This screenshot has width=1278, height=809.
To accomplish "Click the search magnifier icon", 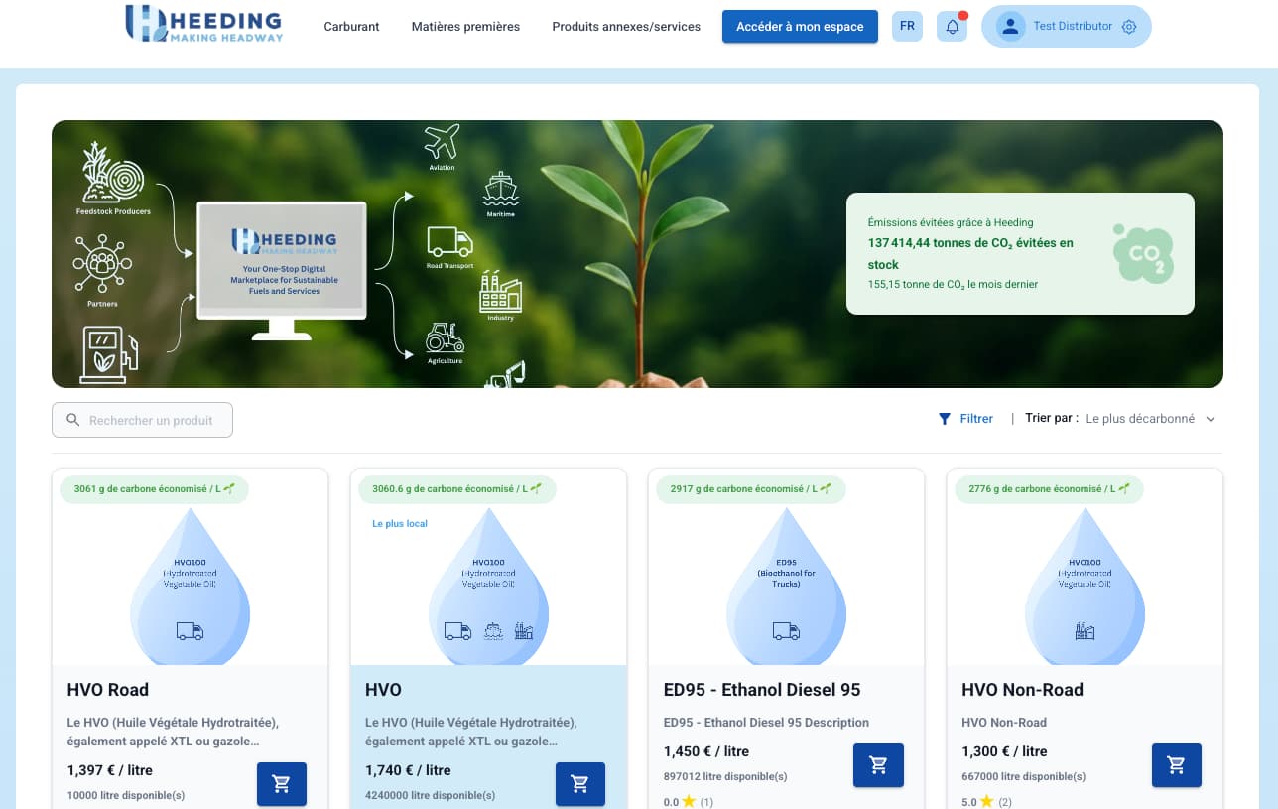I will click(72, 420).
